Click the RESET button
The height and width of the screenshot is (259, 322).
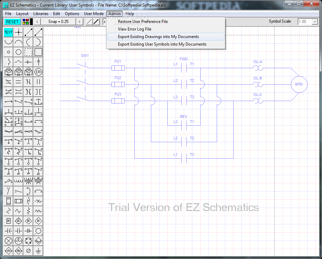[x=12, y=22]
